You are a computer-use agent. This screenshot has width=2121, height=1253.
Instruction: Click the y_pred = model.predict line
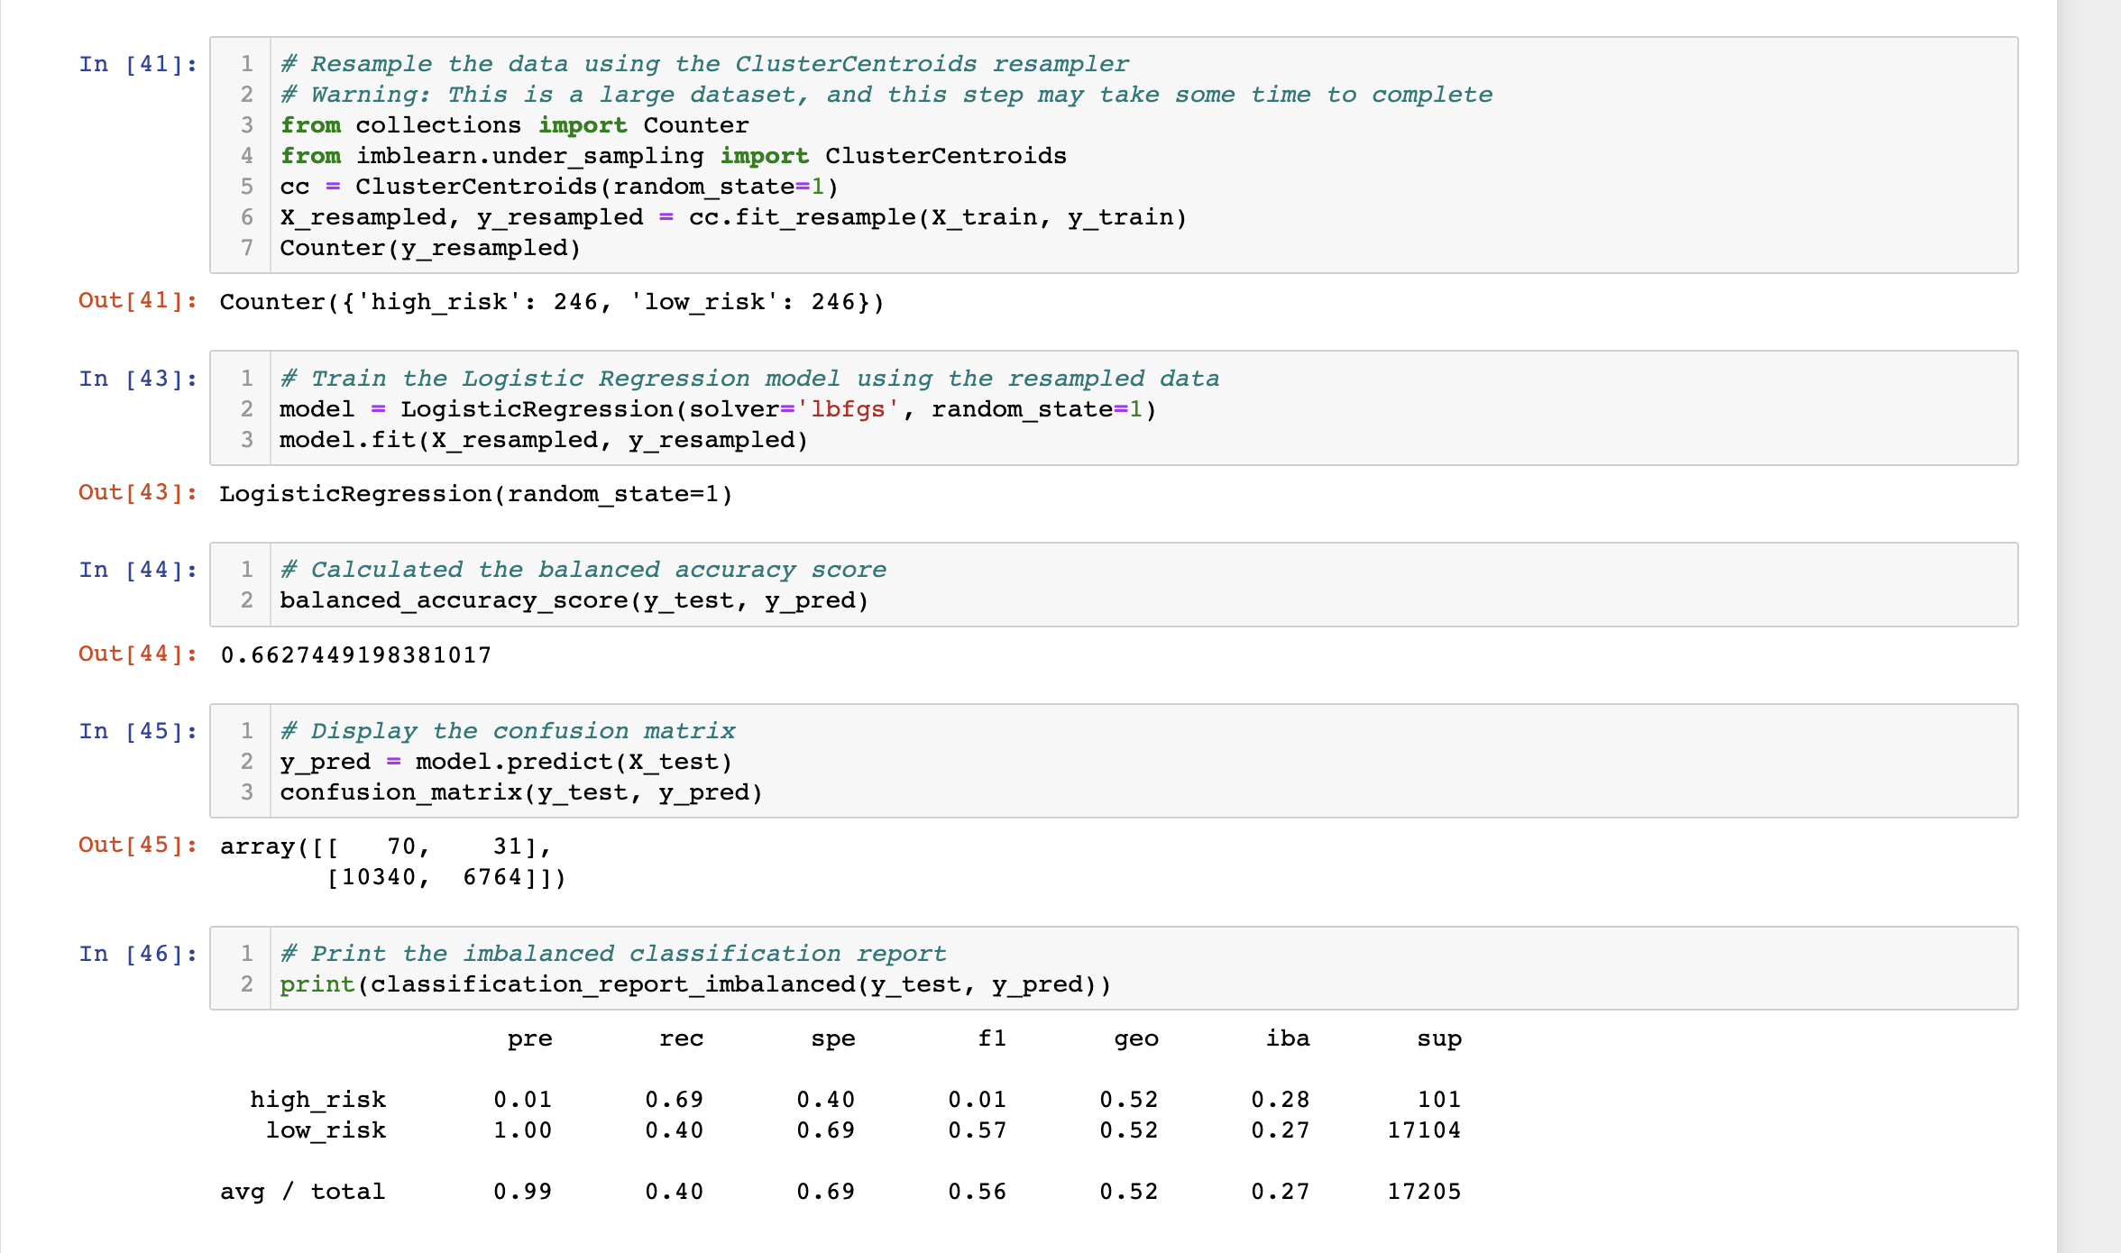pos(505,762)
